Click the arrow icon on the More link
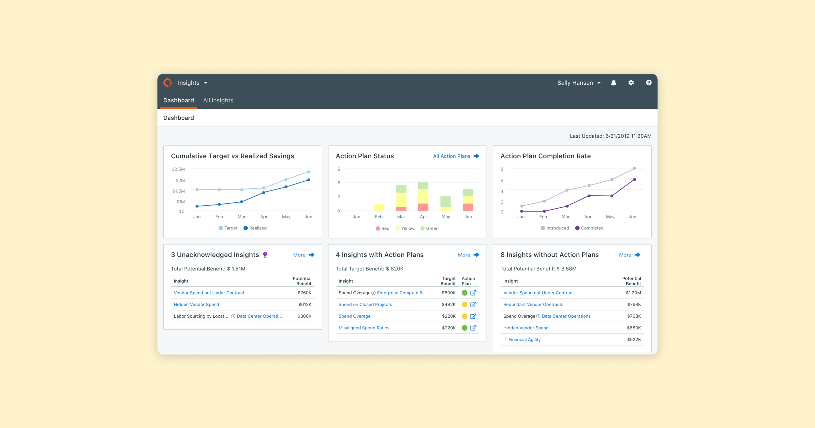 [311, 255]
